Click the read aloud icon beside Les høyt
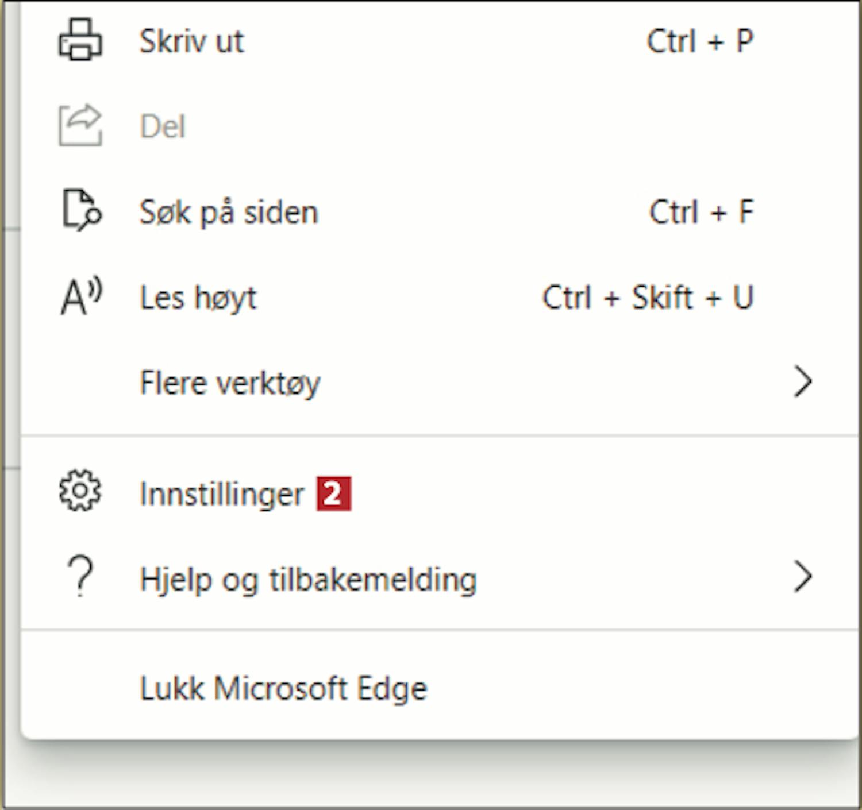Viewport: 862px width, 810px height. click(82, 296)
